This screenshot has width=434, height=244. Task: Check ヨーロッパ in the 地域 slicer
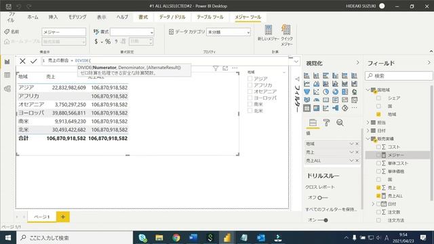point(250,98)
